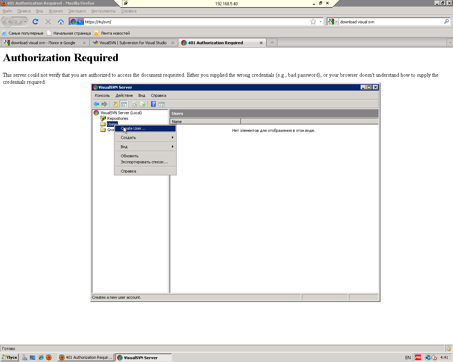Expand the Вид submenu arrow in context menu
Image resolution: width=453 pixels, height=362 pixels.
[173, 147]
